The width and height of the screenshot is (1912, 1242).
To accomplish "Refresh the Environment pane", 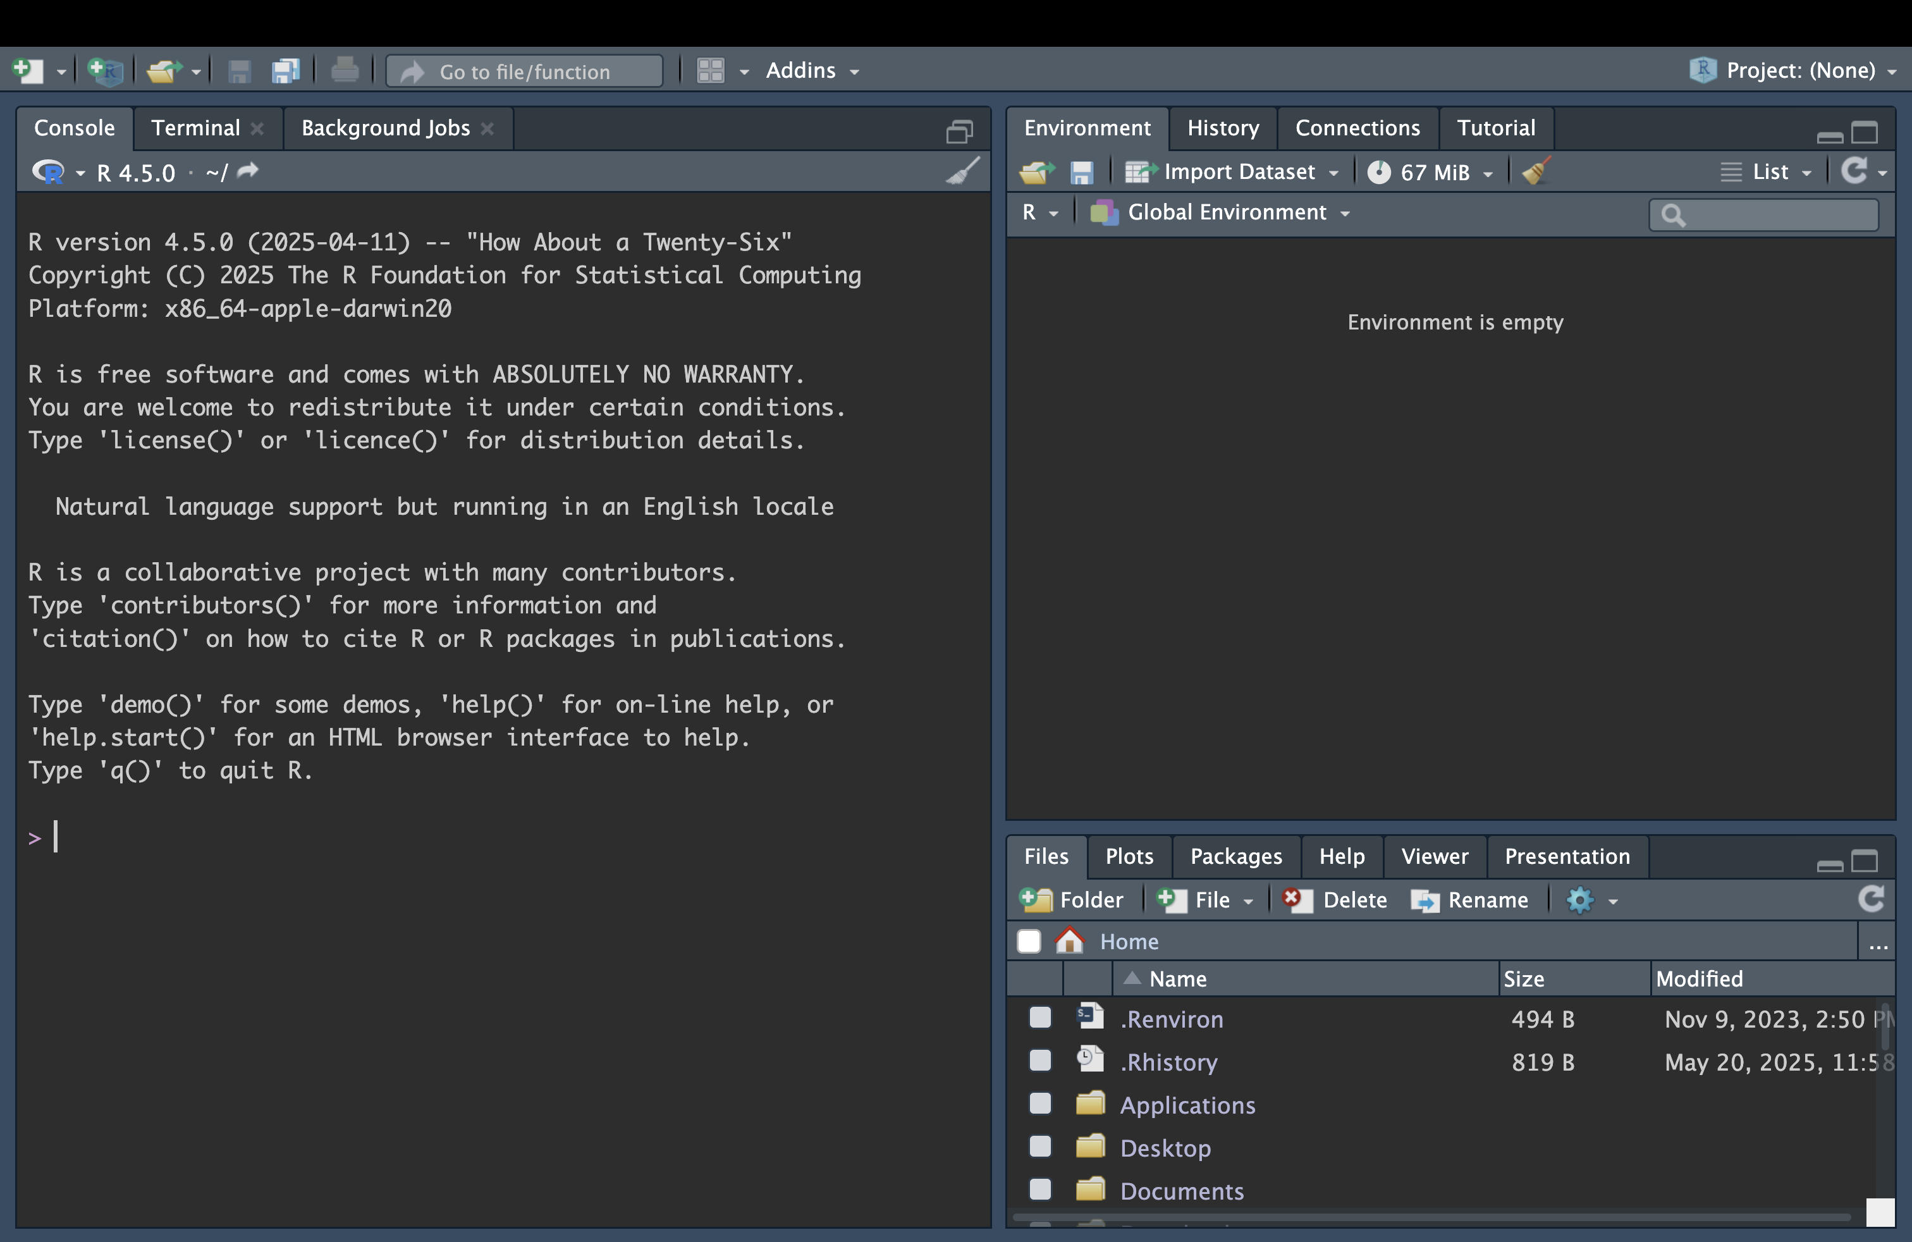I will pos(1854,170).
